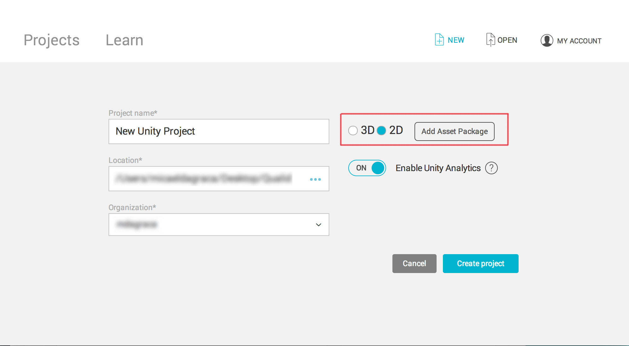
Task: Click the OPEN text label
Action: click(507, 40)
